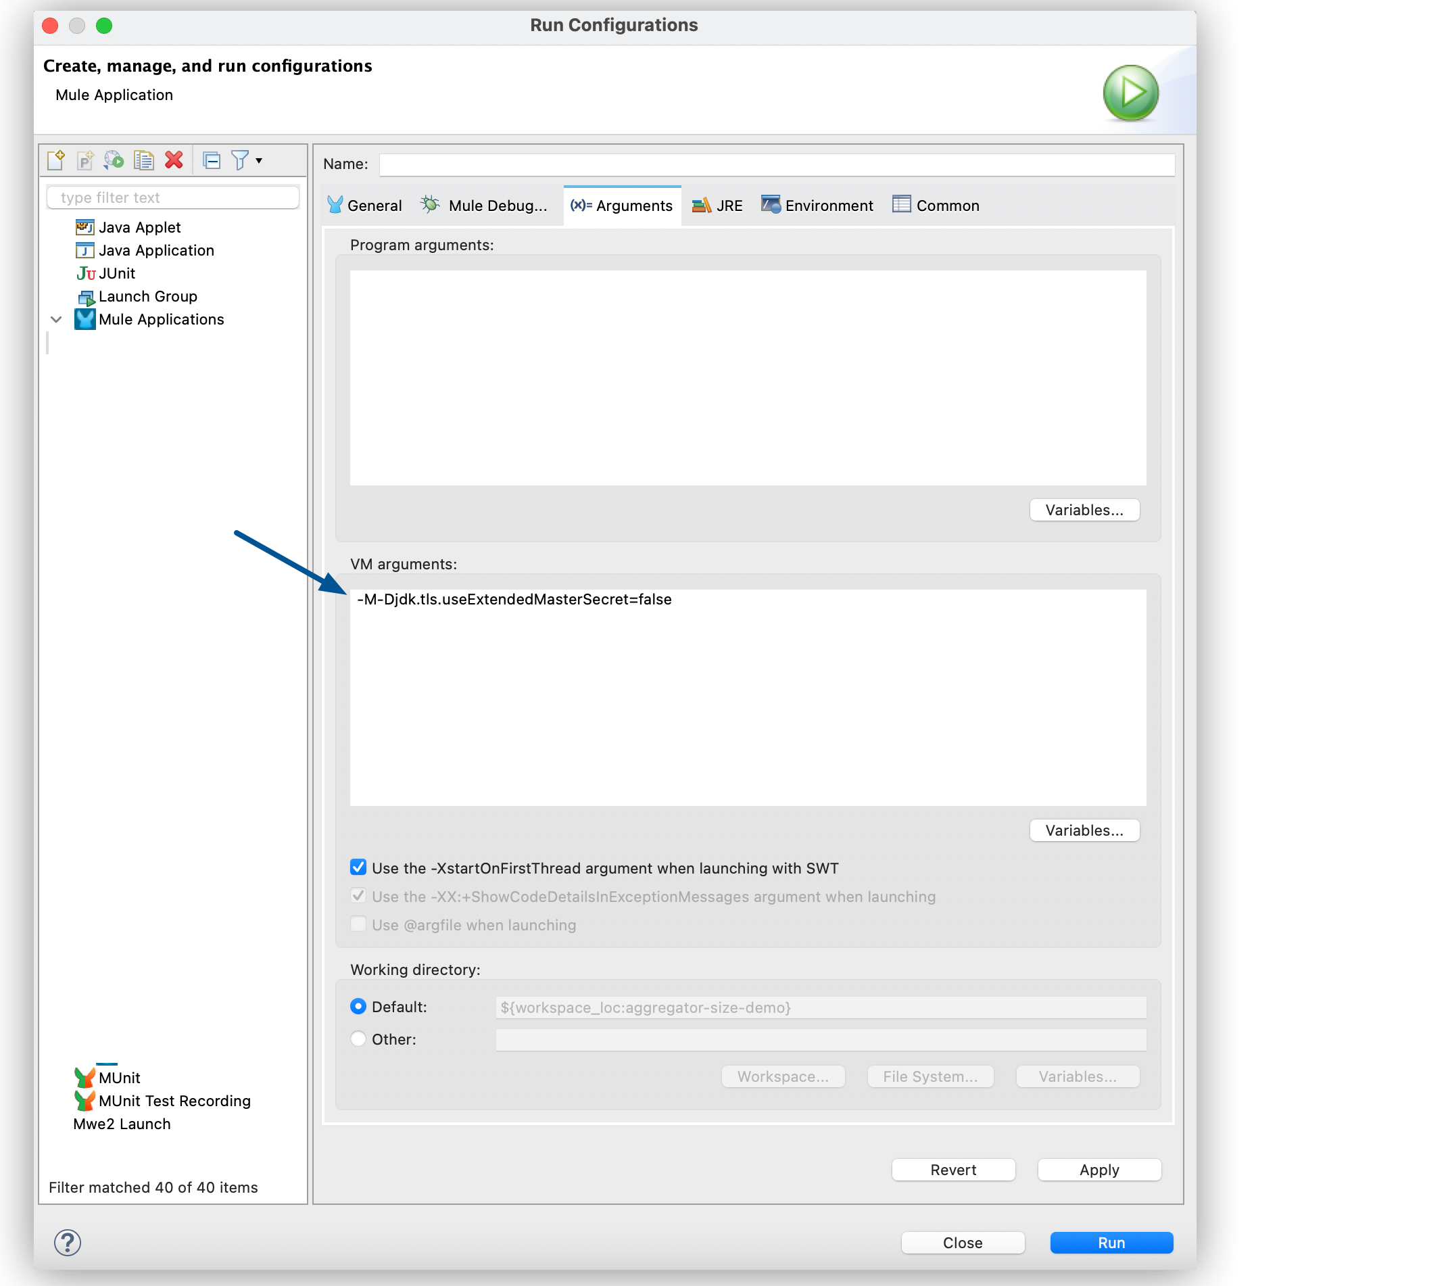The image size is (1448, 1286).
Task: Collapse all items in the configuration tree
Action: pyautogui.click(x=211, y=160)
